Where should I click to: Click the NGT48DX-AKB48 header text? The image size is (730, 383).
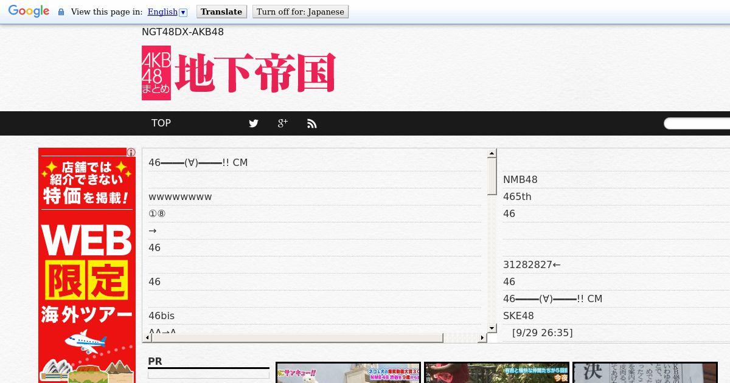[182, 32]
